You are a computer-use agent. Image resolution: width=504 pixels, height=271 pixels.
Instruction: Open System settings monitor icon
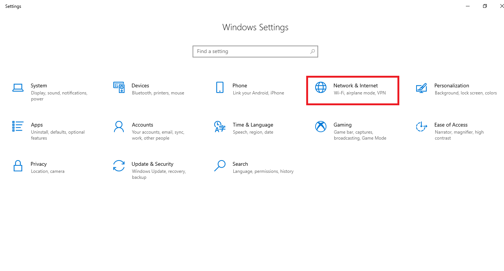pos(18,87)
